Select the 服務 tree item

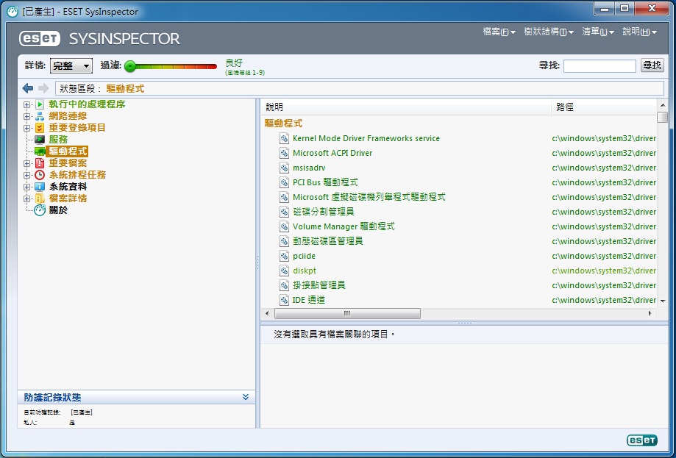(58, 140)
